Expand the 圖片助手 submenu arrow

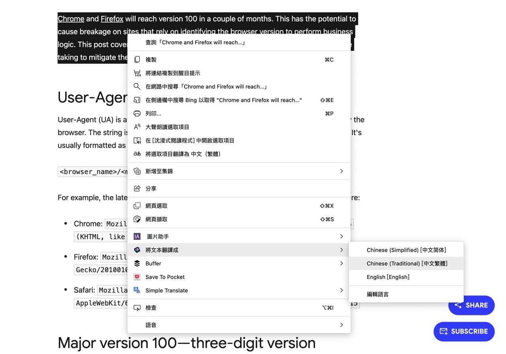point(342,237)
